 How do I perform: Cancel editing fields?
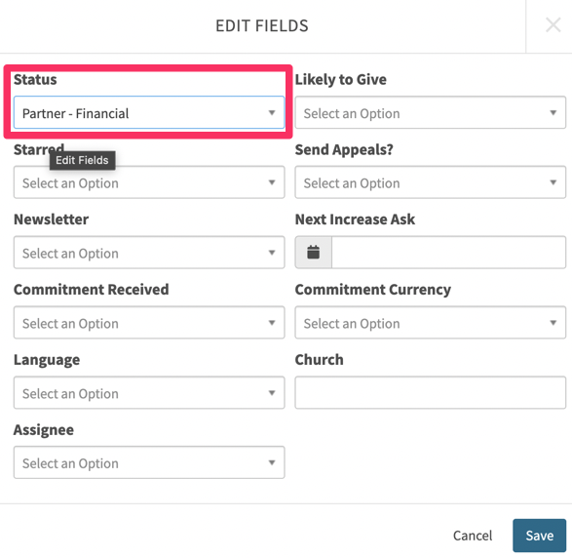click(x=473, y=536)
